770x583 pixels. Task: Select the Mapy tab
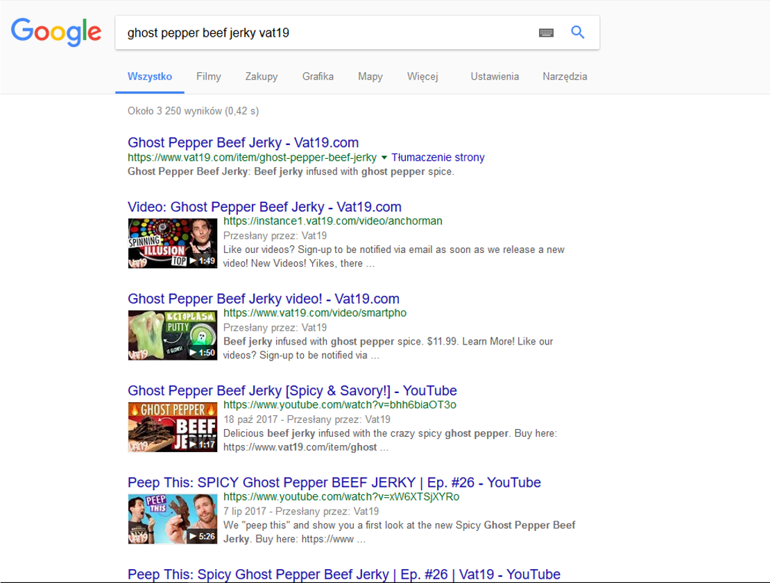[x=370, y=76]
